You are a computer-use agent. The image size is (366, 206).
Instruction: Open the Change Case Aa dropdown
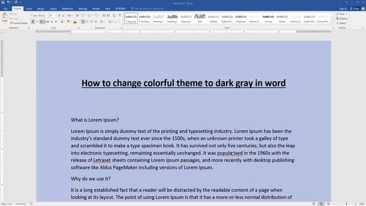[70, 15]
